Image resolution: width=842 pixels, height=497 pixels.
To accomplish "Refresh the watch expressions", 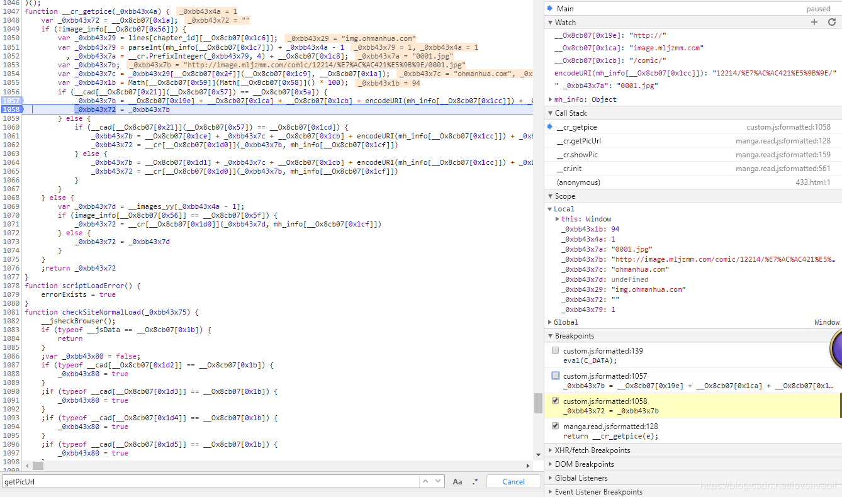I will point(831,22).
